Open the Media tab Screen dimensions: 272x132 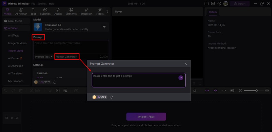[x=7, y=12]
